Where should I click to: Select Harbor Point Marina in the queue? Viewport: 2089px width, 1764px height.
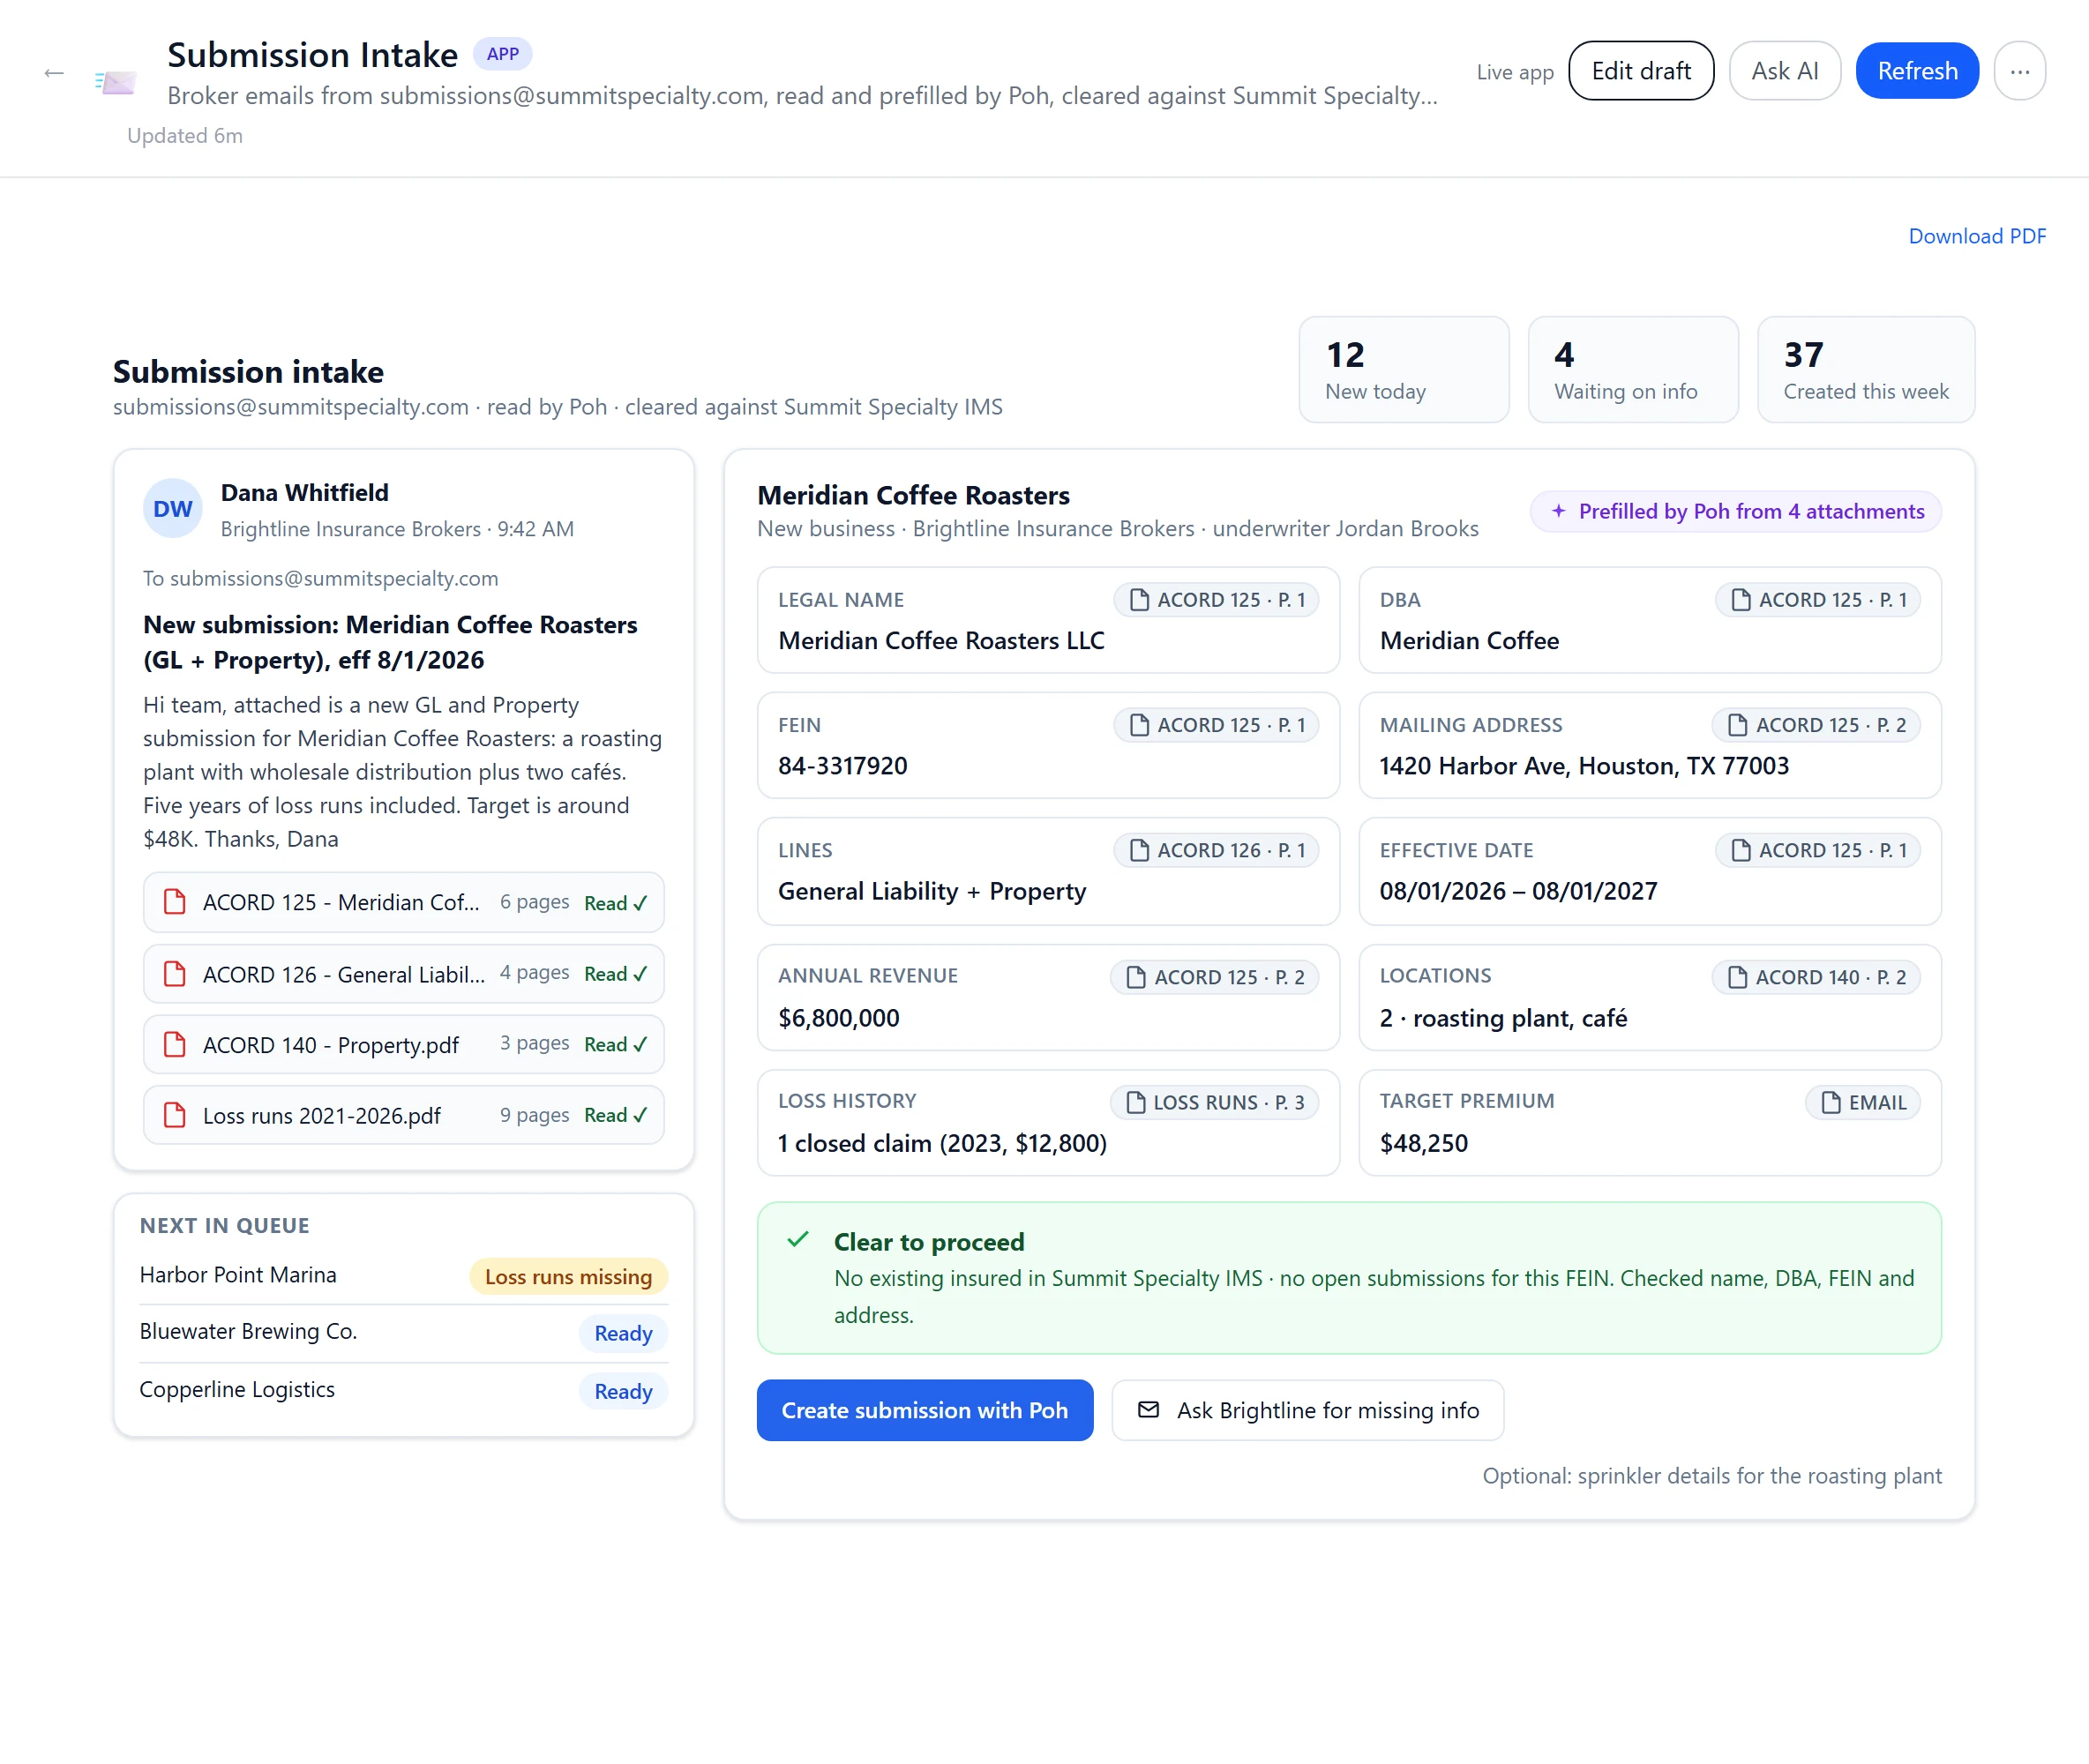[403, 1275]
